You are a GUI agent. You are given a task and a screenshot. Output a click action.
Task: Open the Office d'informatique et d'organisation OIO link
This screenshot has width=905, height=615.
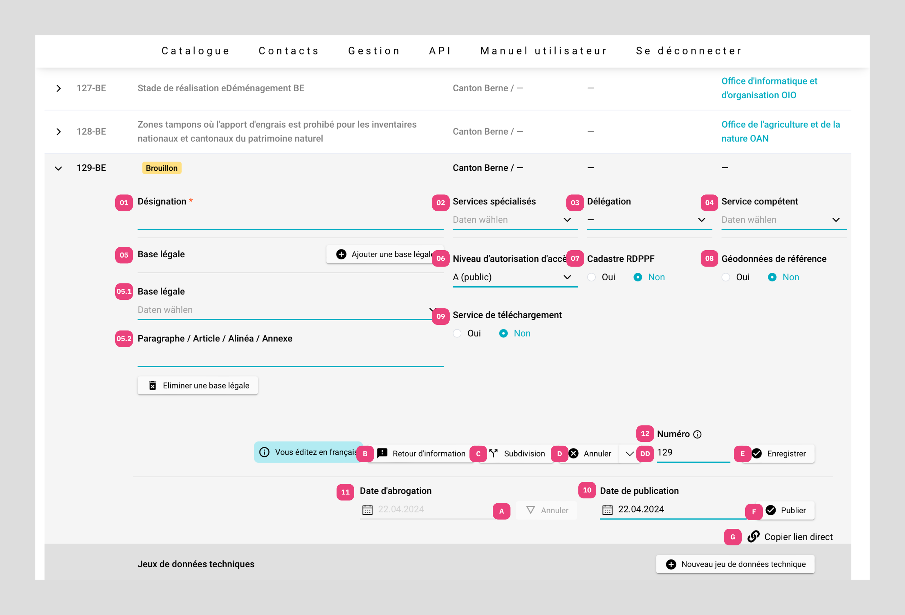coord(769,88)
